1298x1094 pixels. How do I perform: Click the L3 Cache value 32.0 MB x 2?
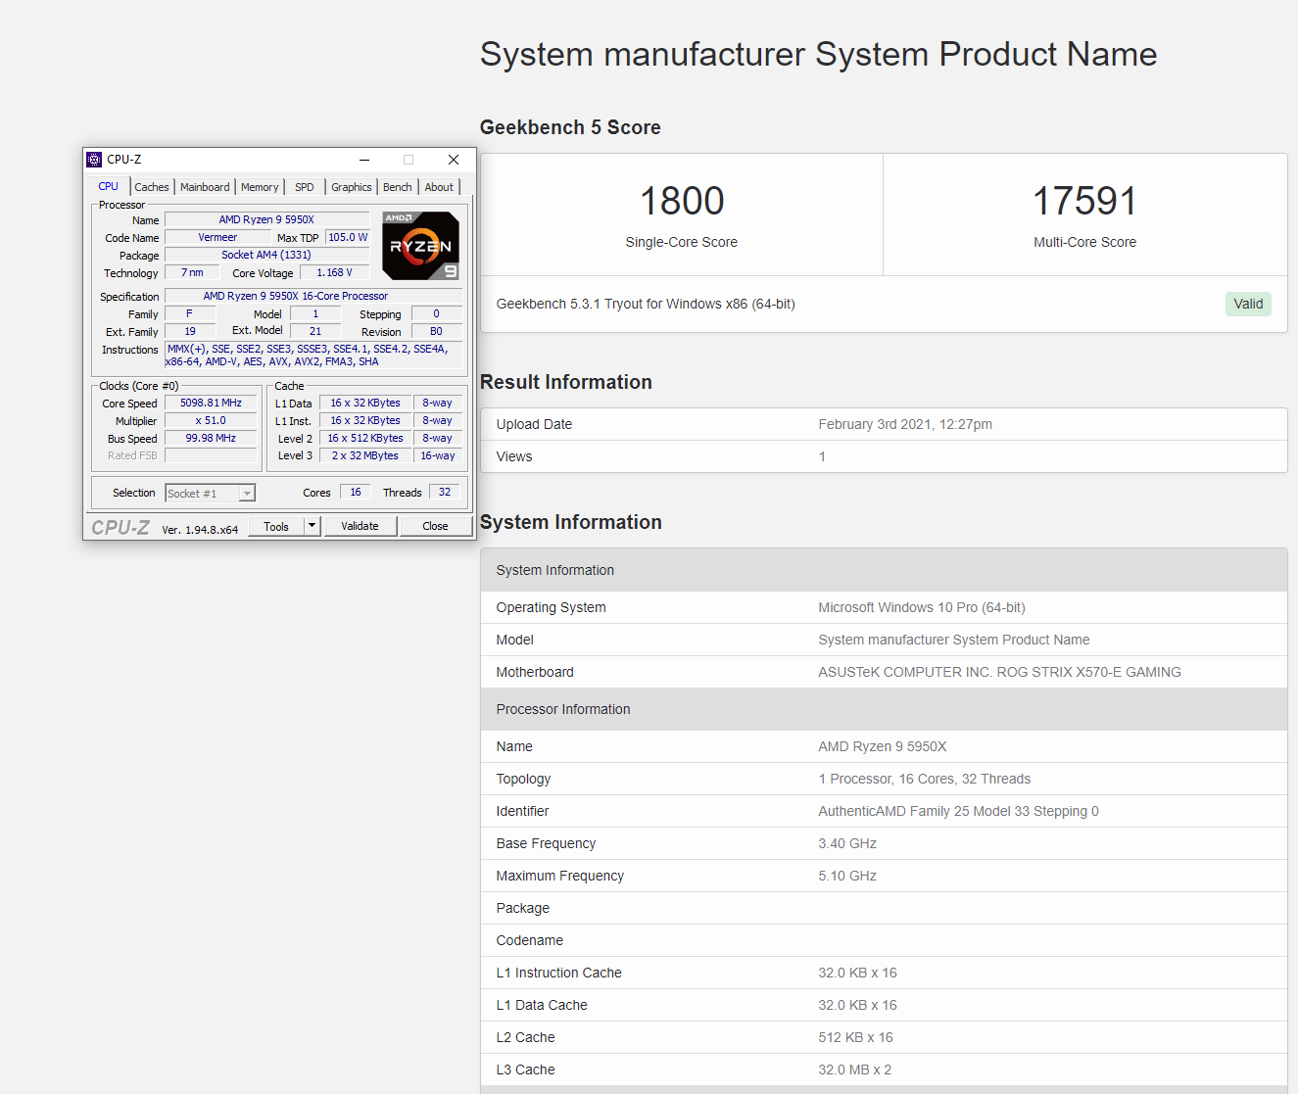click(855, 1070)
